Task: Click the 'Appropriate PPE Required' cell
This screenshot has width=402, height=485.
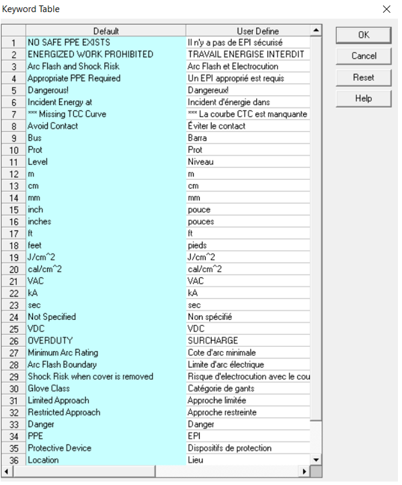Action: pyautogui.click(x=106, y=78)
